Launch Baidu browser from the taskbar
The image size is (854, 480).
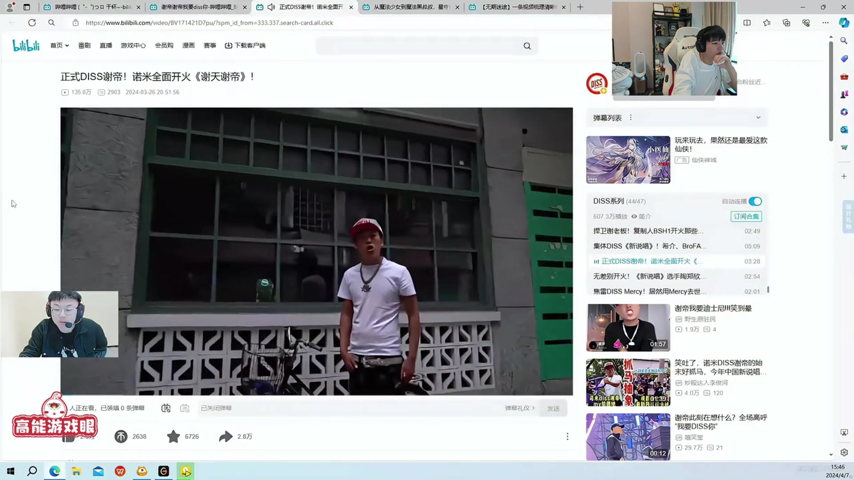pyautogui.click(x=142, y=471)
